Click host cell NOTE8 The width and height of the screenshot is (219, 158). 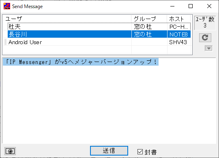179,34
